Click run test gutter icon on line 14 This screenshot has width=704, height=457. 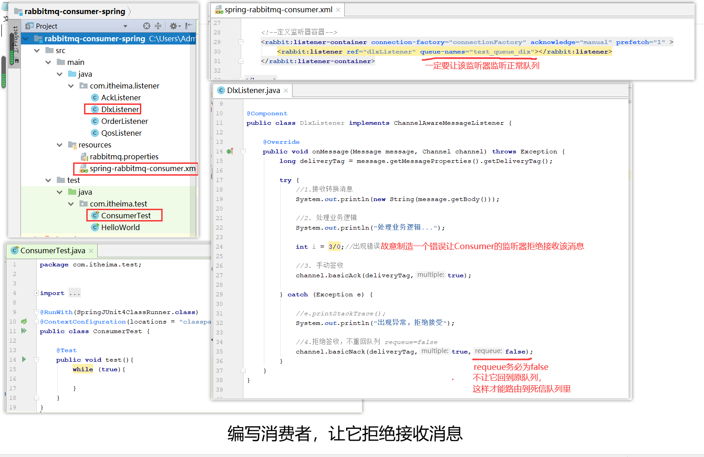coord(24,359)
